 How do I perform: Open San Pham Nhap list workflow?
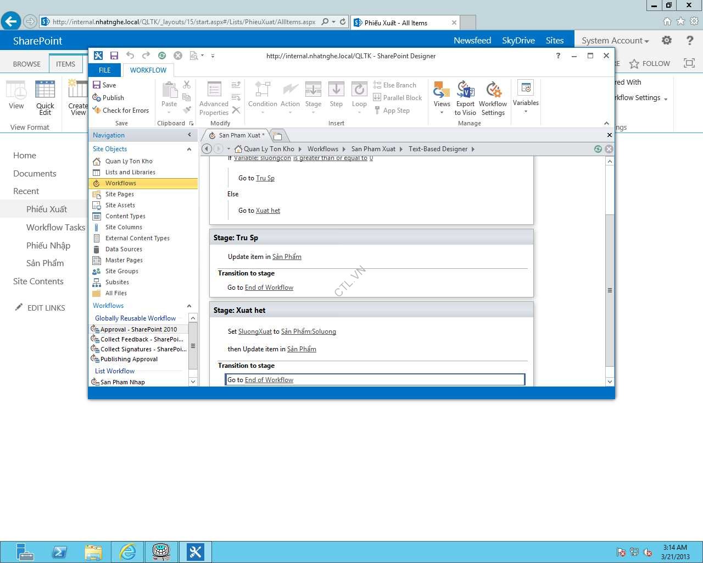coord(122,382)
